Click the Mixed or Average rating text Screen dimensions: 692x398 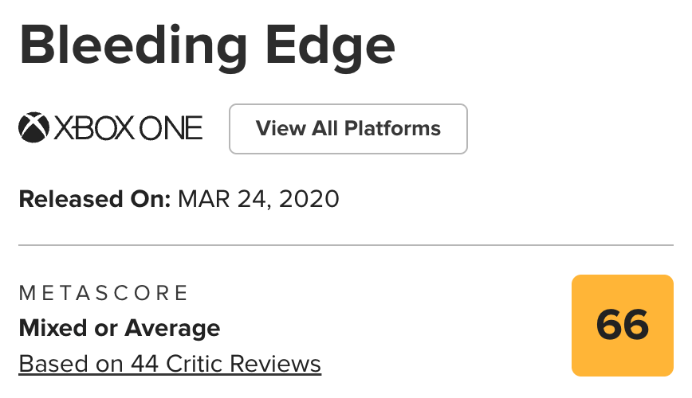click(x=120, y=327)
